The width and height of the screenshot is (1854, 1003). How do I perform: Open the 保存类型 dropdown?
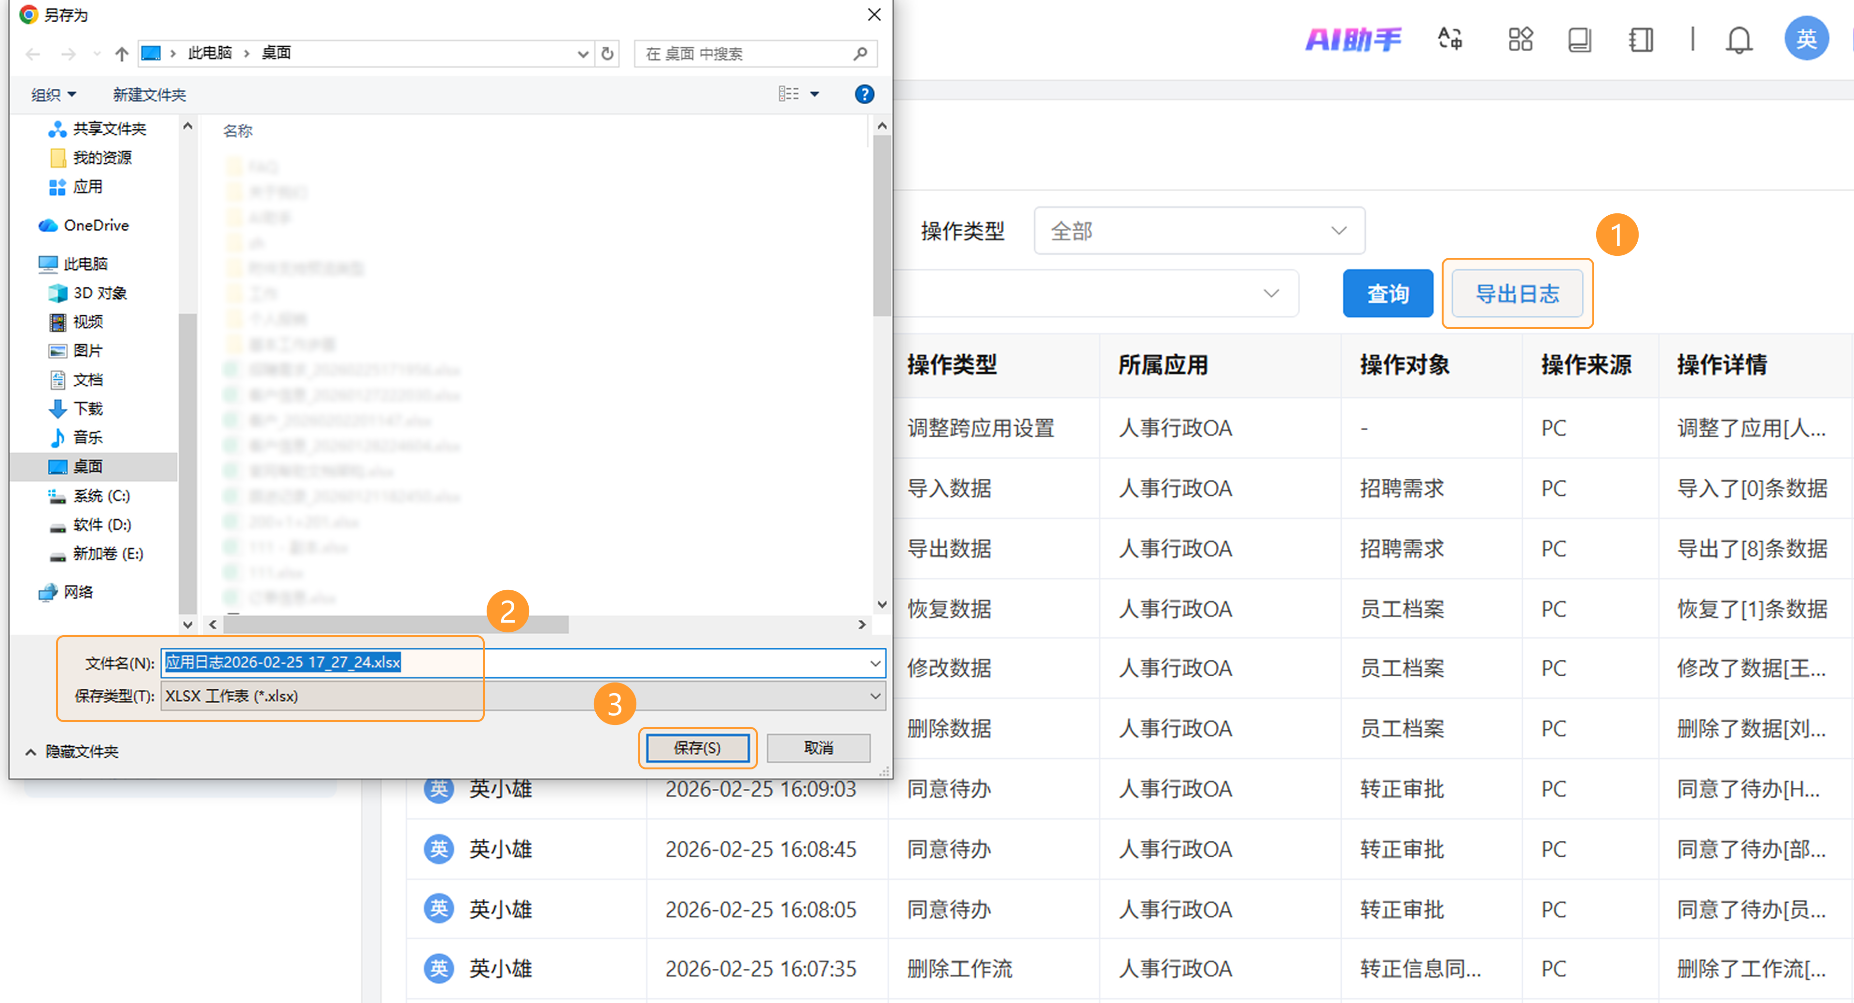874,697
